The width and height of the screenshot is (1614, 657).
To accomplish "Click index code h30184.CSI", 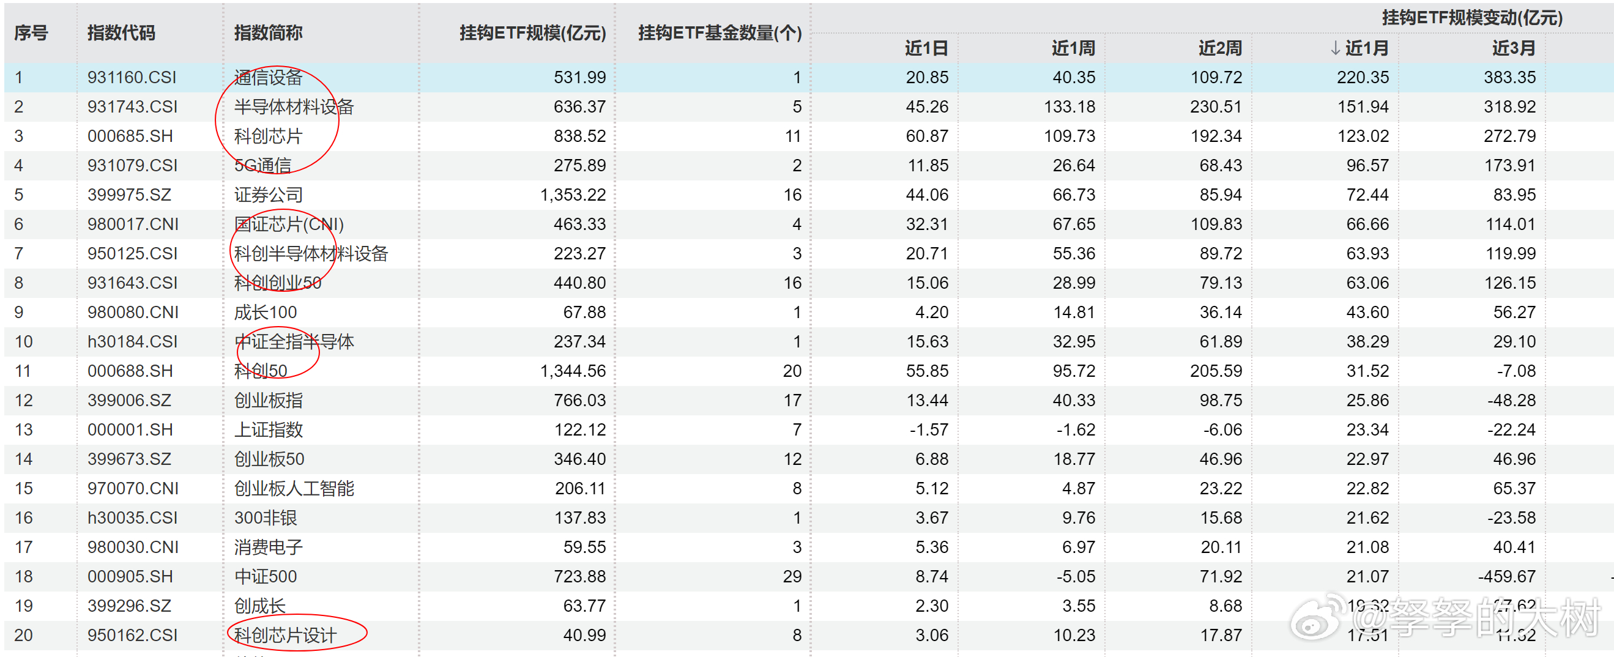I will click(x=132, y=341).
